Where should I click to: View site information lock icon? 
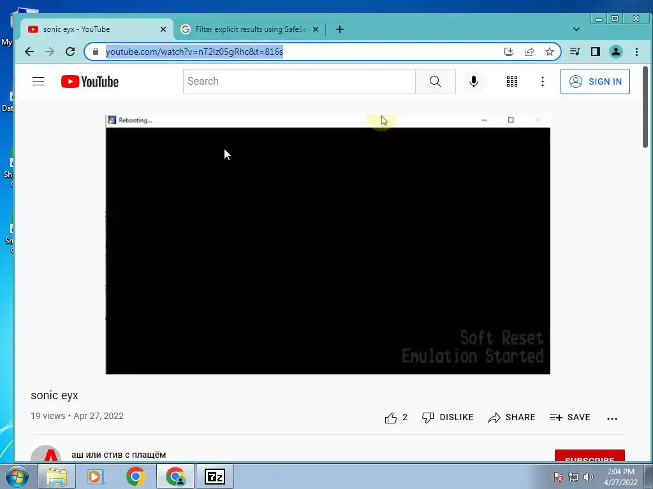pyautogui.click(x=96, y=52)
